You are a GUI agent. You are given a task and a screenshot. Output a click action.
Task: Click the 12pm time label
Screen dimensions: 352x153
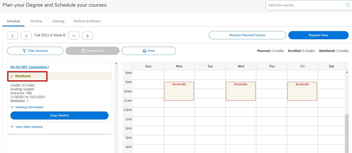coord(128,110)
